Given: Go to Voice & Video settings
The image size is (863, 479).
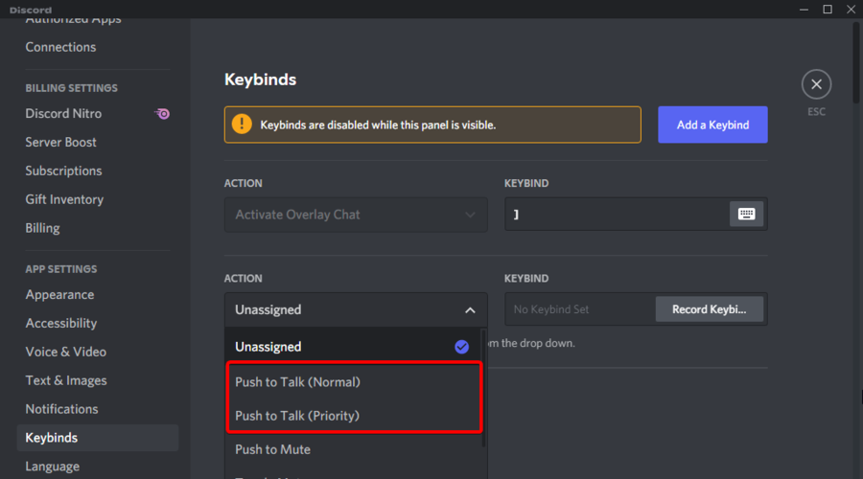Looking at the screenshot, I should tap(65, 352).
